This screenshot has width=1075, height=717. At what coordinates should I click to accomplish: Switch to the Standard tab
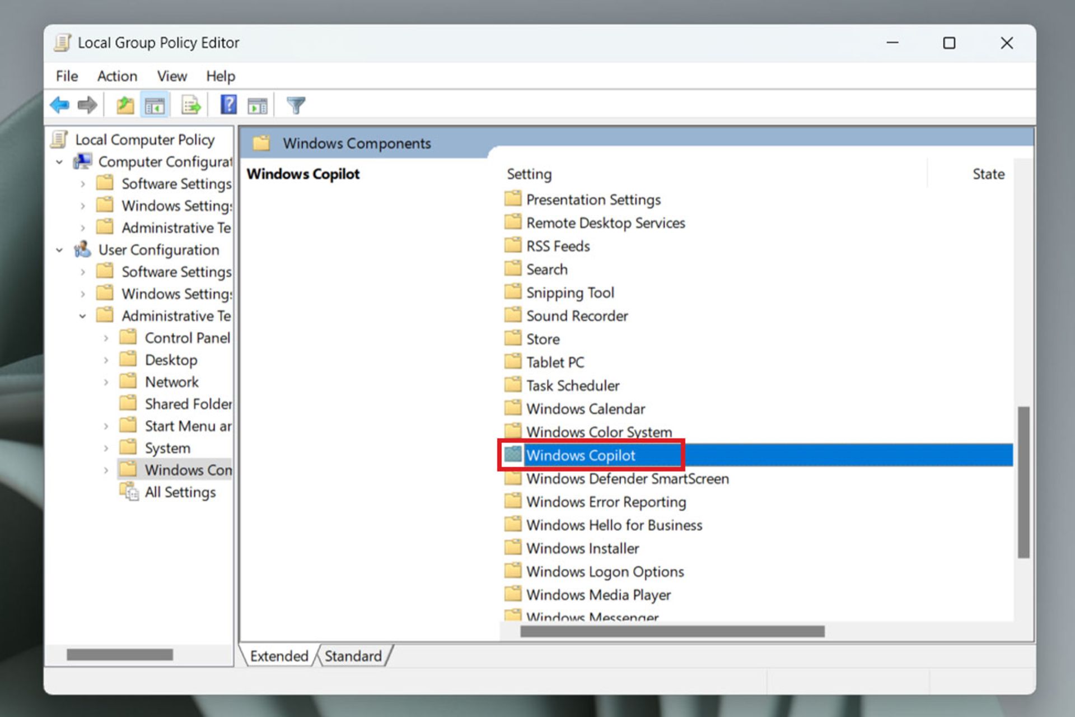click(353, 656)
